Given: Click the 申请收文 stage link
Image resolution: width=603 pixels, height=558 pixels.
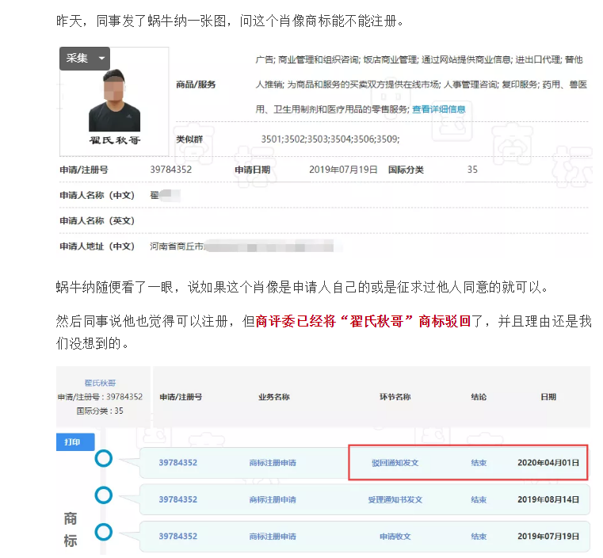Looking at the screenshot, I should coord(395,537).
